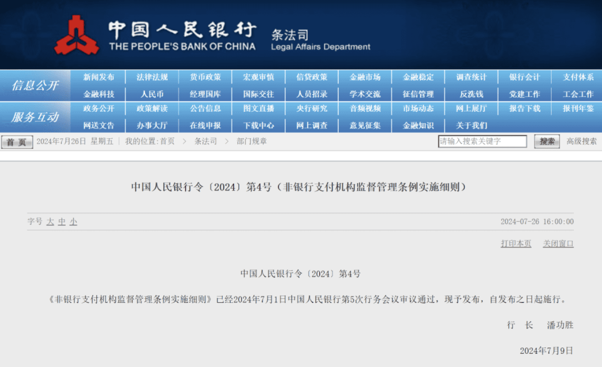Set font size to 中
602x367 pixels.
click(x=62, y=222)
